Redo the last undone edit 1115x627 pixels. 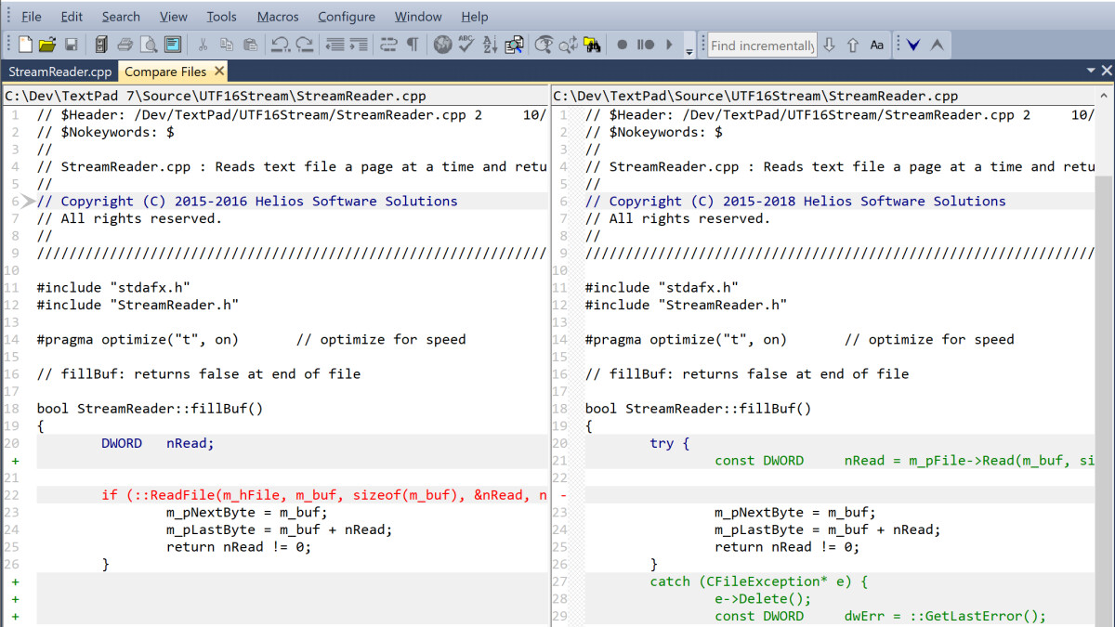point(304,45)
